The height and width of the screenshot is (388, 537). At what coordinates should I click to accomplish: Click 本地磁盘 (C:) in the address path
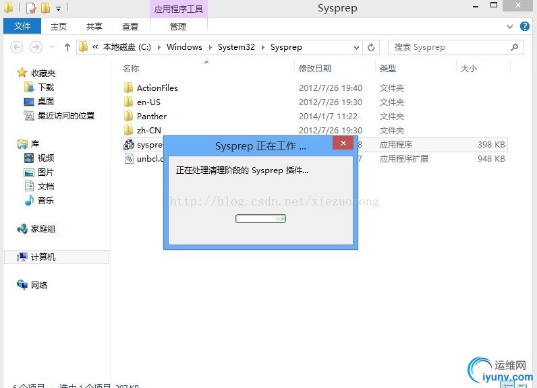point(127,47)
